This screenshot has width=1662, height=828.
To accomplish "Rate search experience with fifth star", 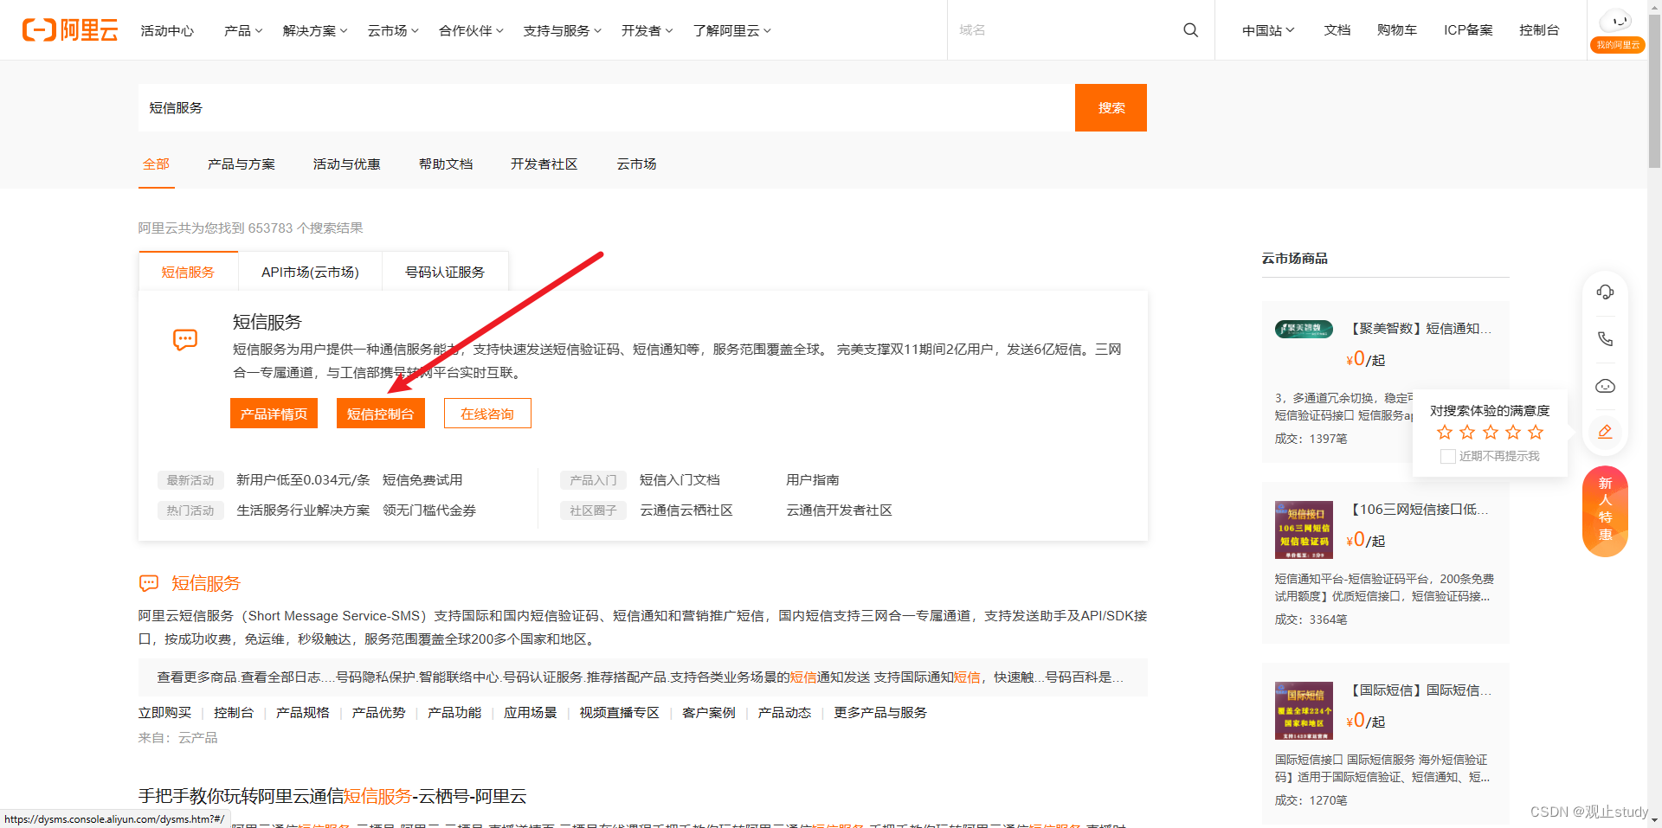I will [1536, 432].
